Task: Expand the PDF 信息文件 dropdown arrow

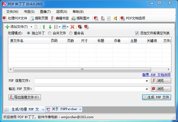Action: (147, 81)
